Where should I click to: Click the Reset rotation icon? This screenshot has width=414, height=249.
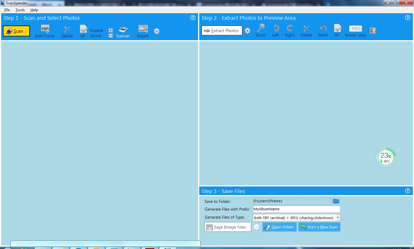tap(323, 30)
